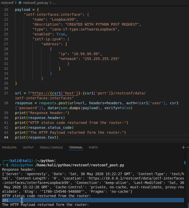Click the /bin/python command in terminal
The image size is (189, 208).
pyautogui.click(x=22, y=165)
